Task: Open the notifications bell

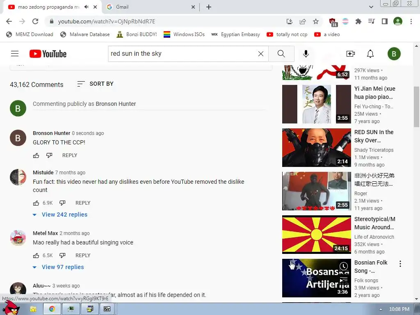Action: point(370,54)
